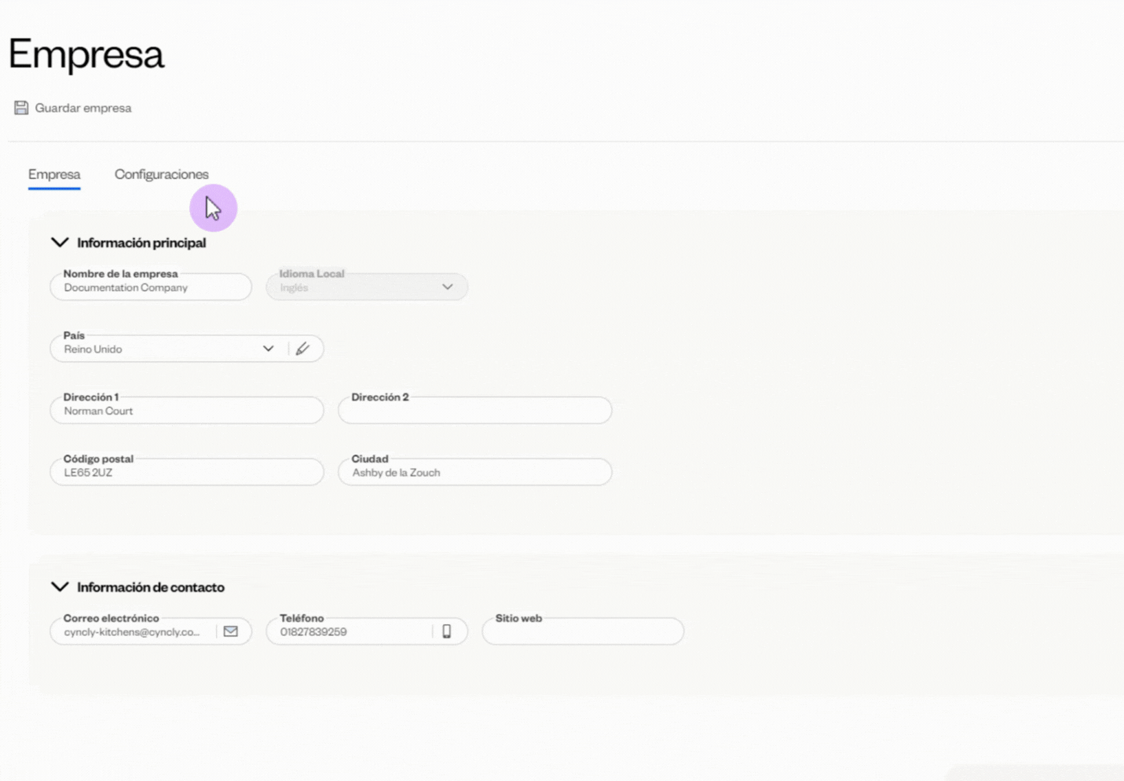Viewport: 1124px width, 781px height.
Task: Click the save disk icon
Action: [x=21, y=108]
